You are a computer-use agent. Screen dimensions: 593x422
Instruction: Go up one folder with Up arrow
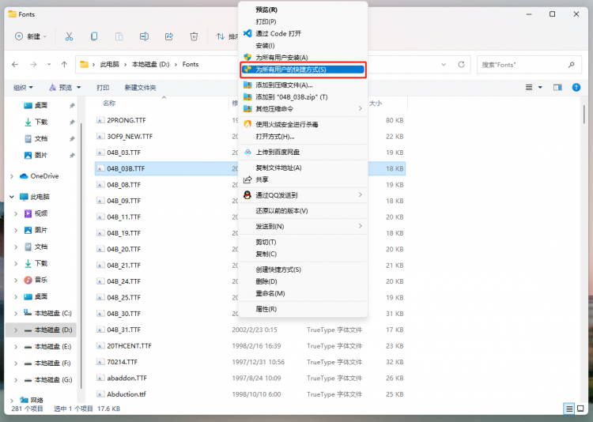click(64, 64)
